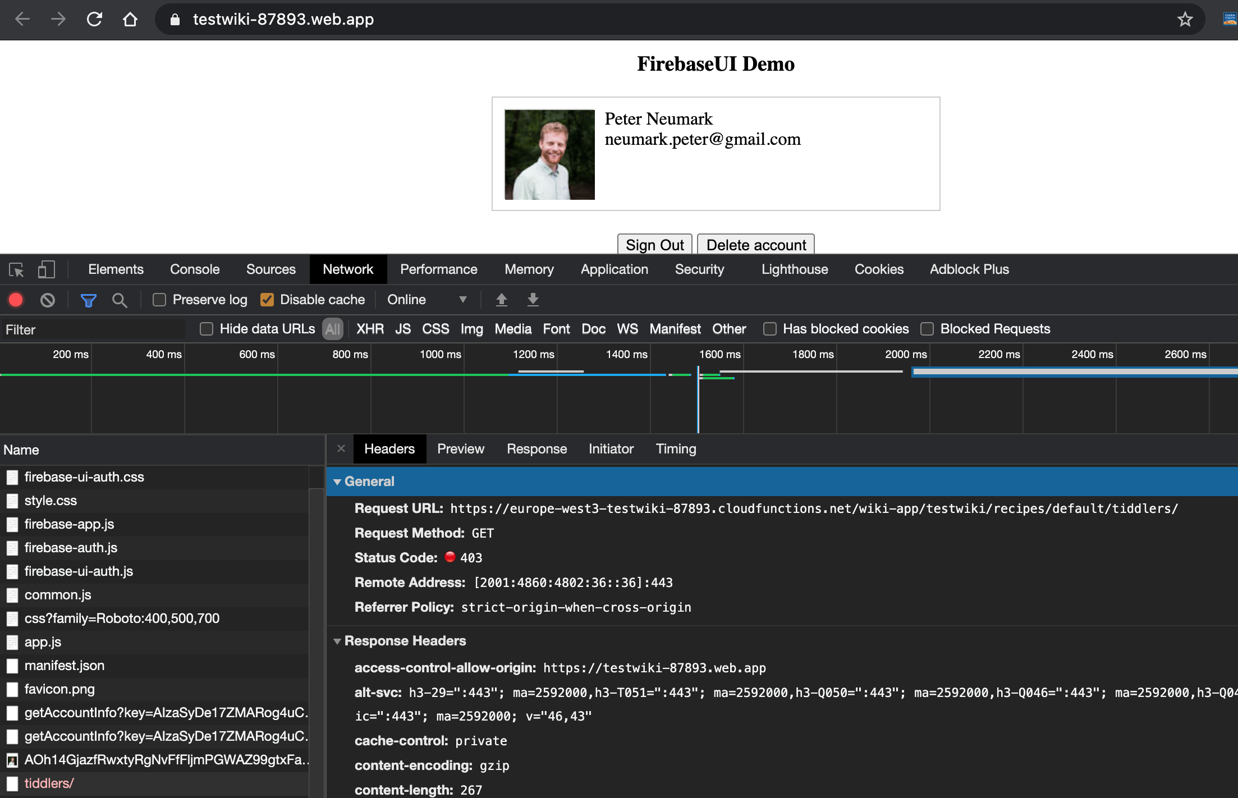Toggle device toolbar icon
1238x798 pixels.
[46, 270]
